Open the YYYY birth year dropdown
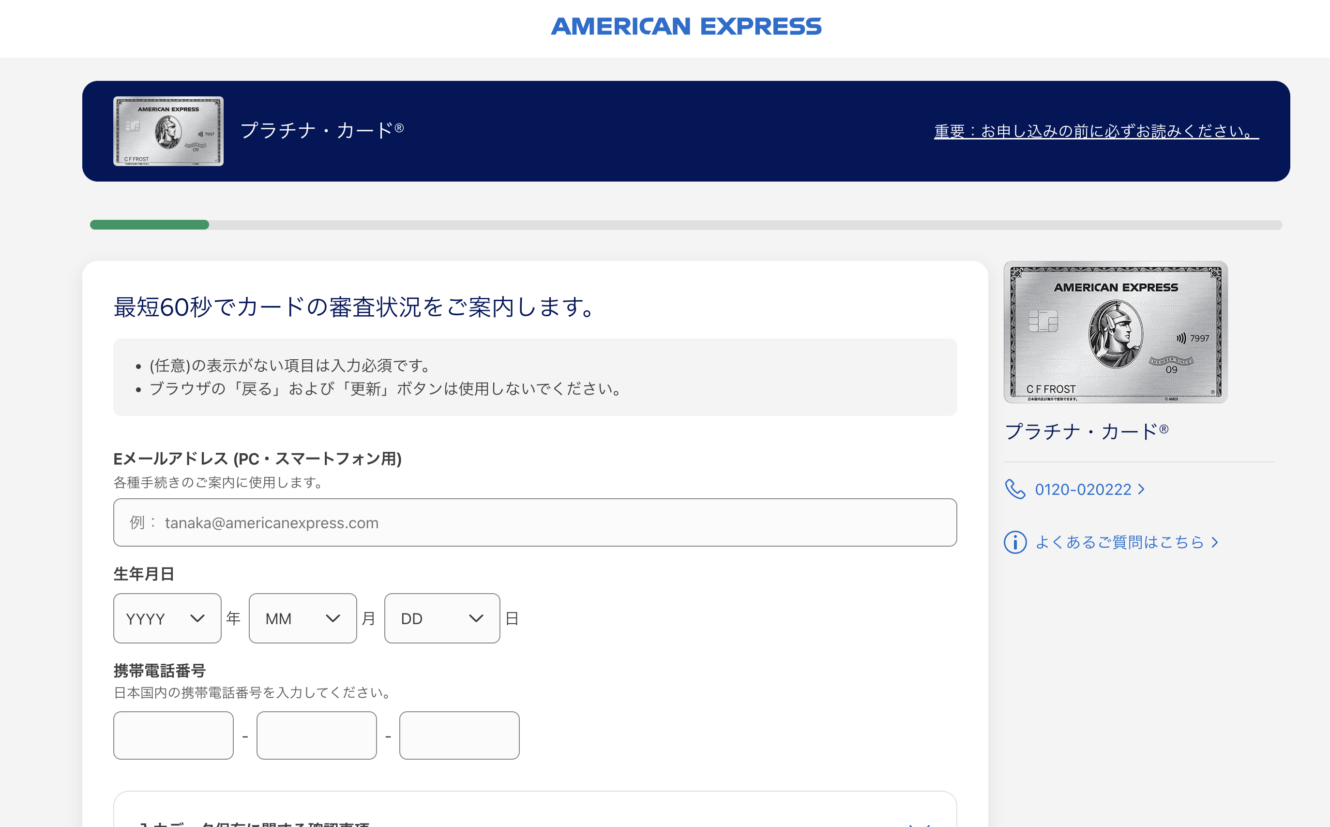1330x827 pixels. (167, 618)
